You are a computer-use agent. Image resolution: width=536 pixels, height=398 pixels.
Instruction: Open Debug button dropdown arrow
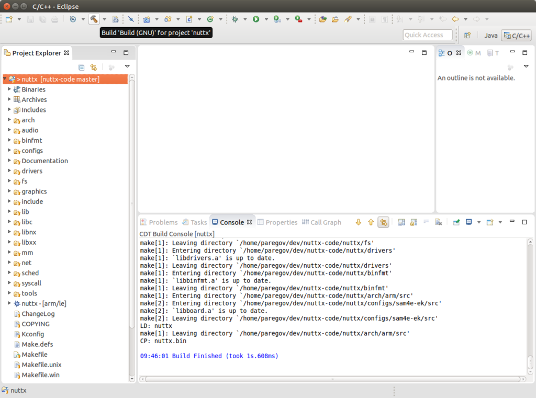click(245, 19)
